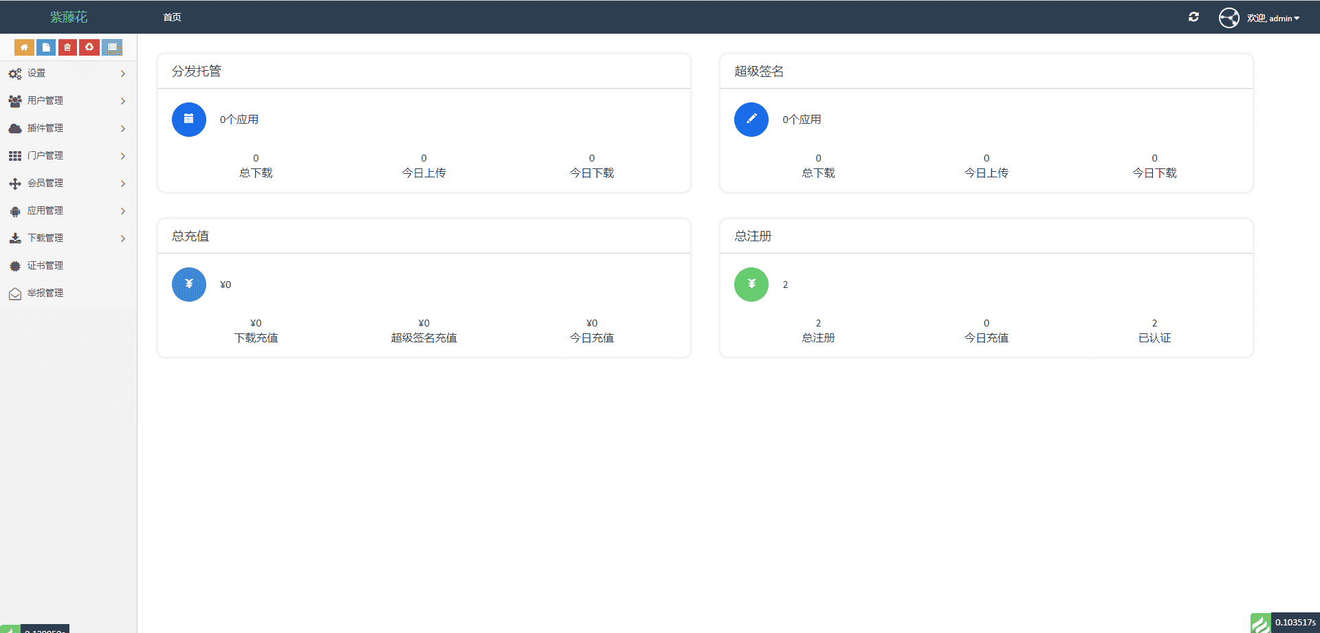Click the orange home shortcut icon

coord(24,47)
